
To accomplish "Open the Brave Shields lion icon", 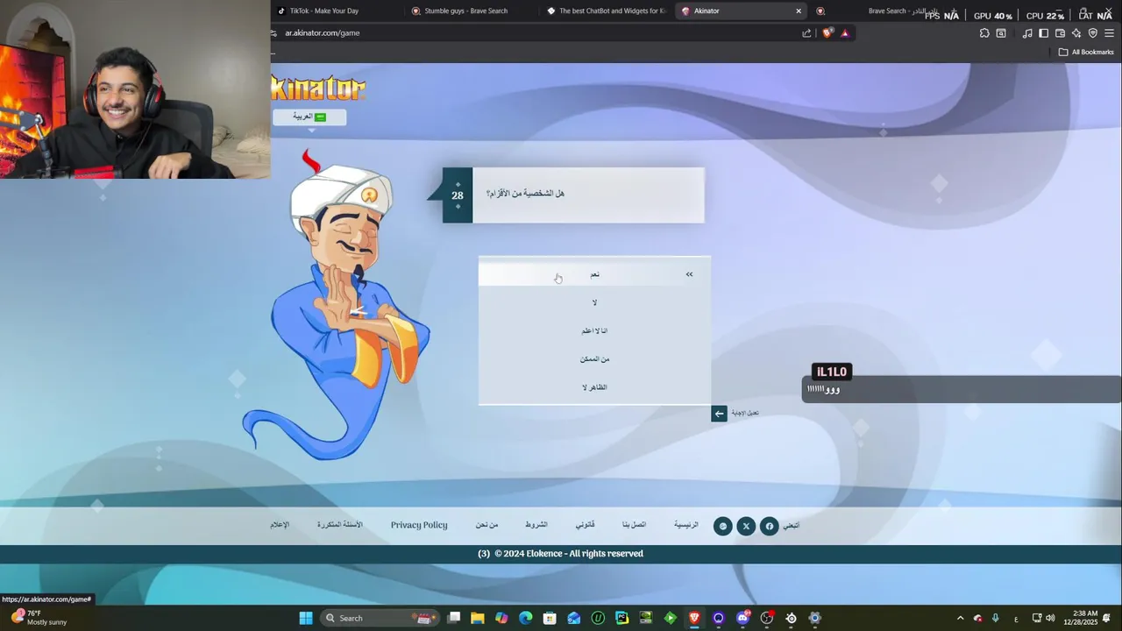I will pos(827,33).
